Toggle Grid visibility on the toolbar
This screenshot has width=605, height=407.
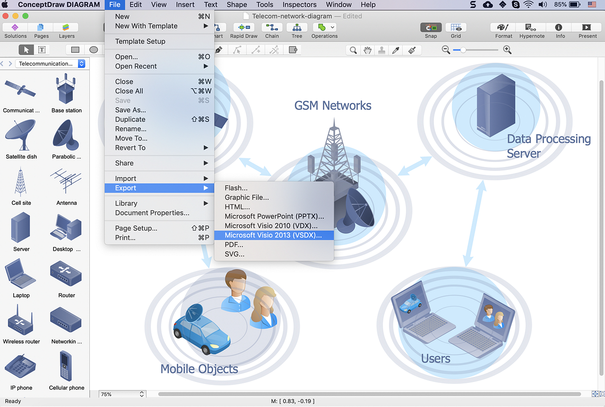point(456,27)
